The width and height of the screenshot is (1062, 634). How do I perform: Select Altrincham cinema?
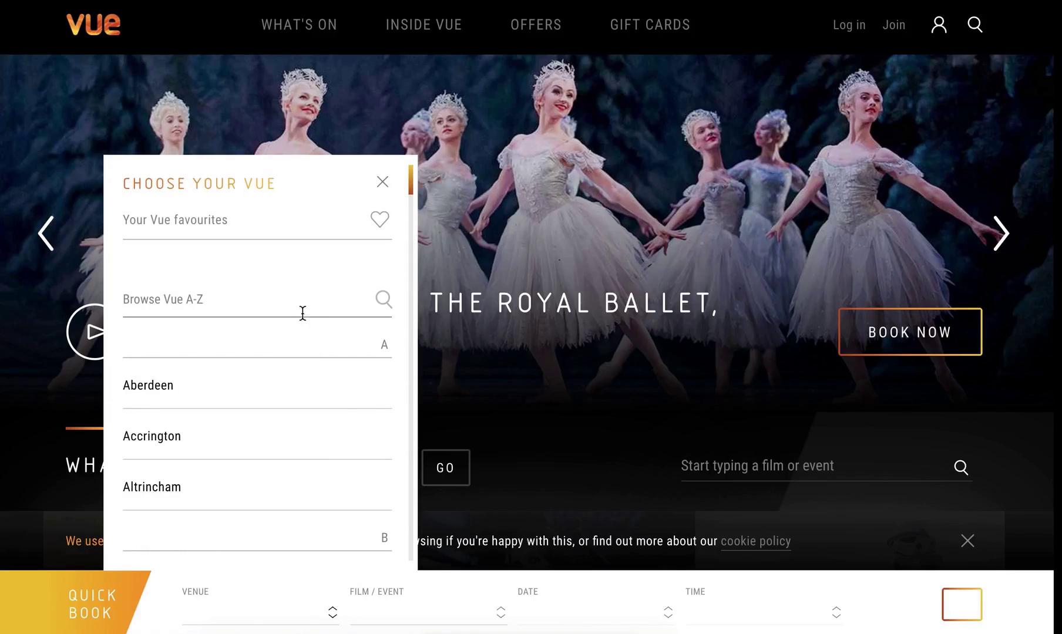point(257,487)
